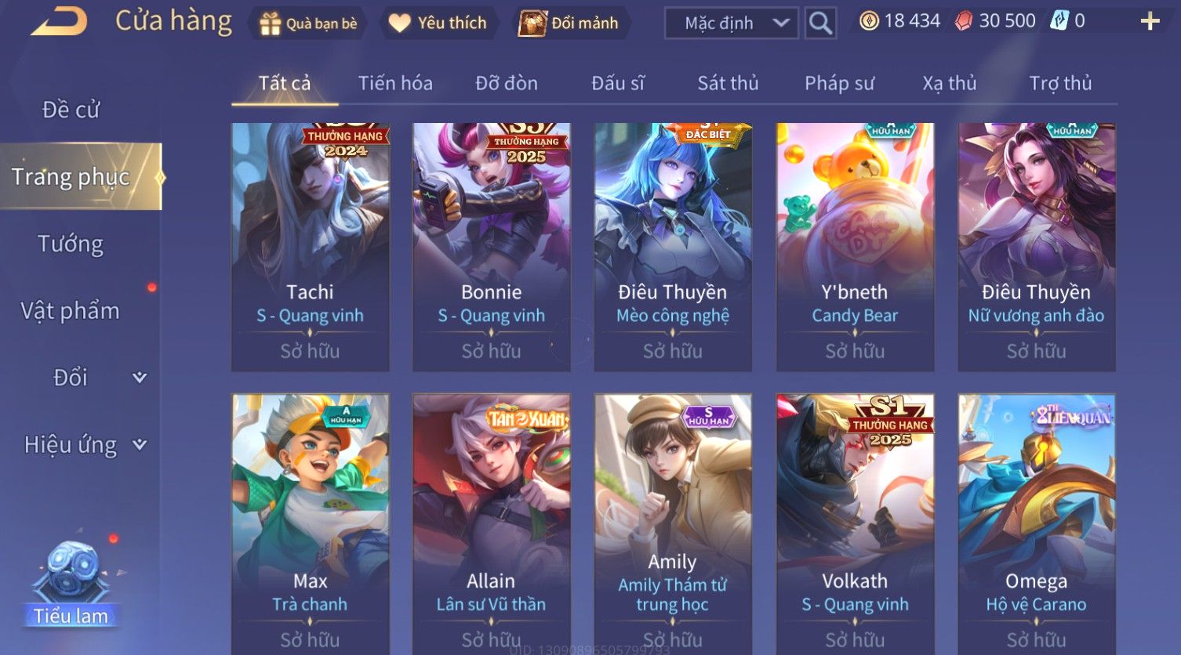Select the Tachi S - Quang vinh skin
The width and height of the screenshot is (1181, 655).
coord(311,247)
